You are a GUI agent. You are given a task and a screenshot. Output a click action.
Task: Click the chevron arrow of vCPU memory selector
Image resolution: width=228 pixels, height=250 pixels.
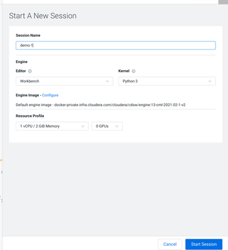click(x=83, y=126)
